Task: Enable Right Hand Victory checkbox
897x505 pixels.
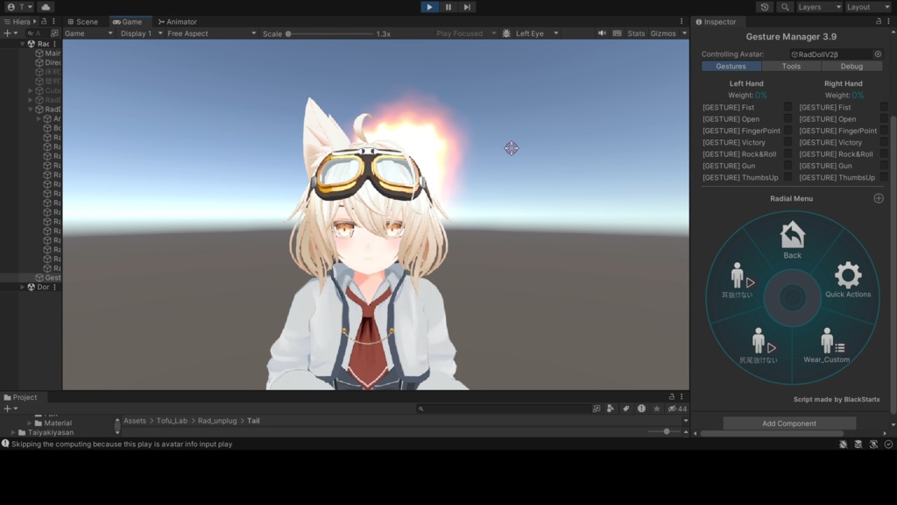Action: 885,142
